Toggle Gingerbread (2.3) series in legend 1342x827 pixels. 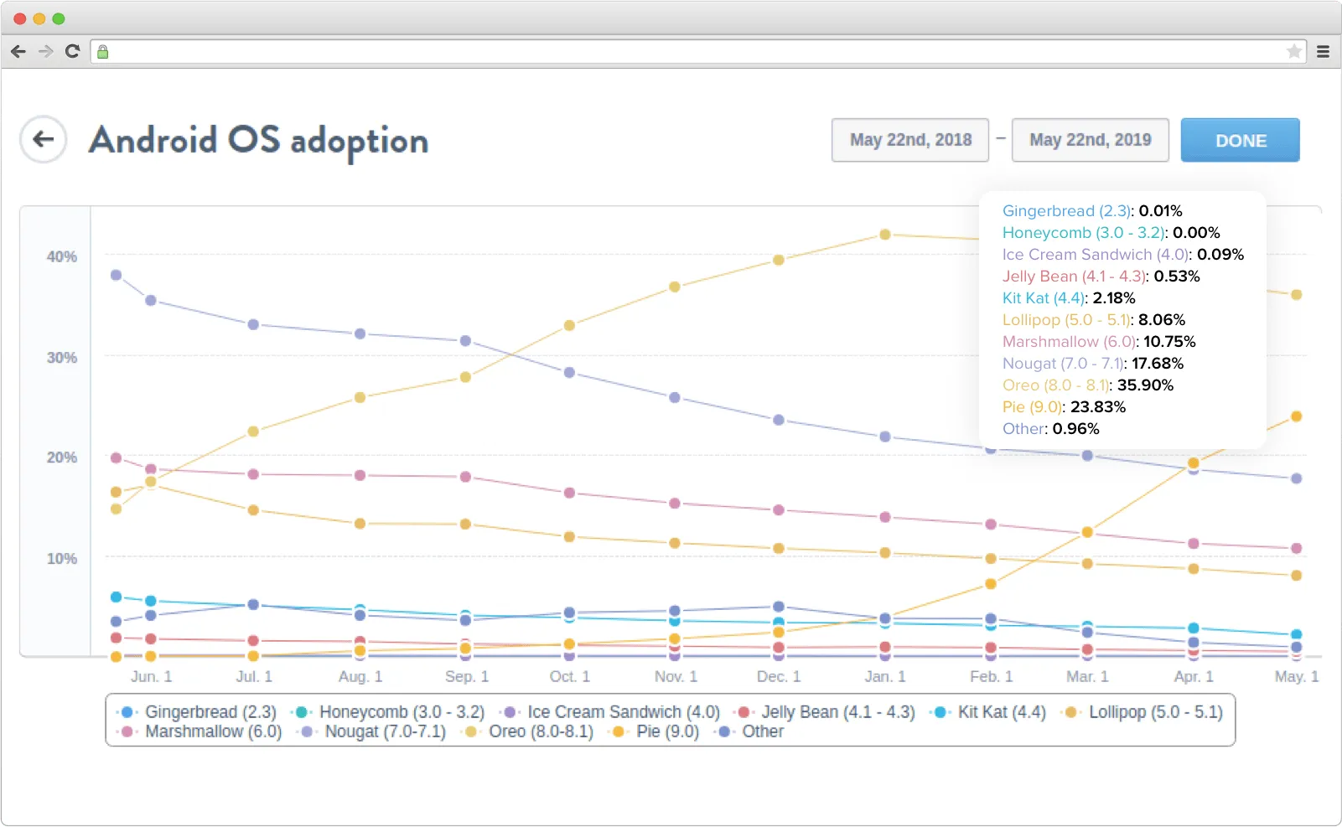(x=197, y=712)
